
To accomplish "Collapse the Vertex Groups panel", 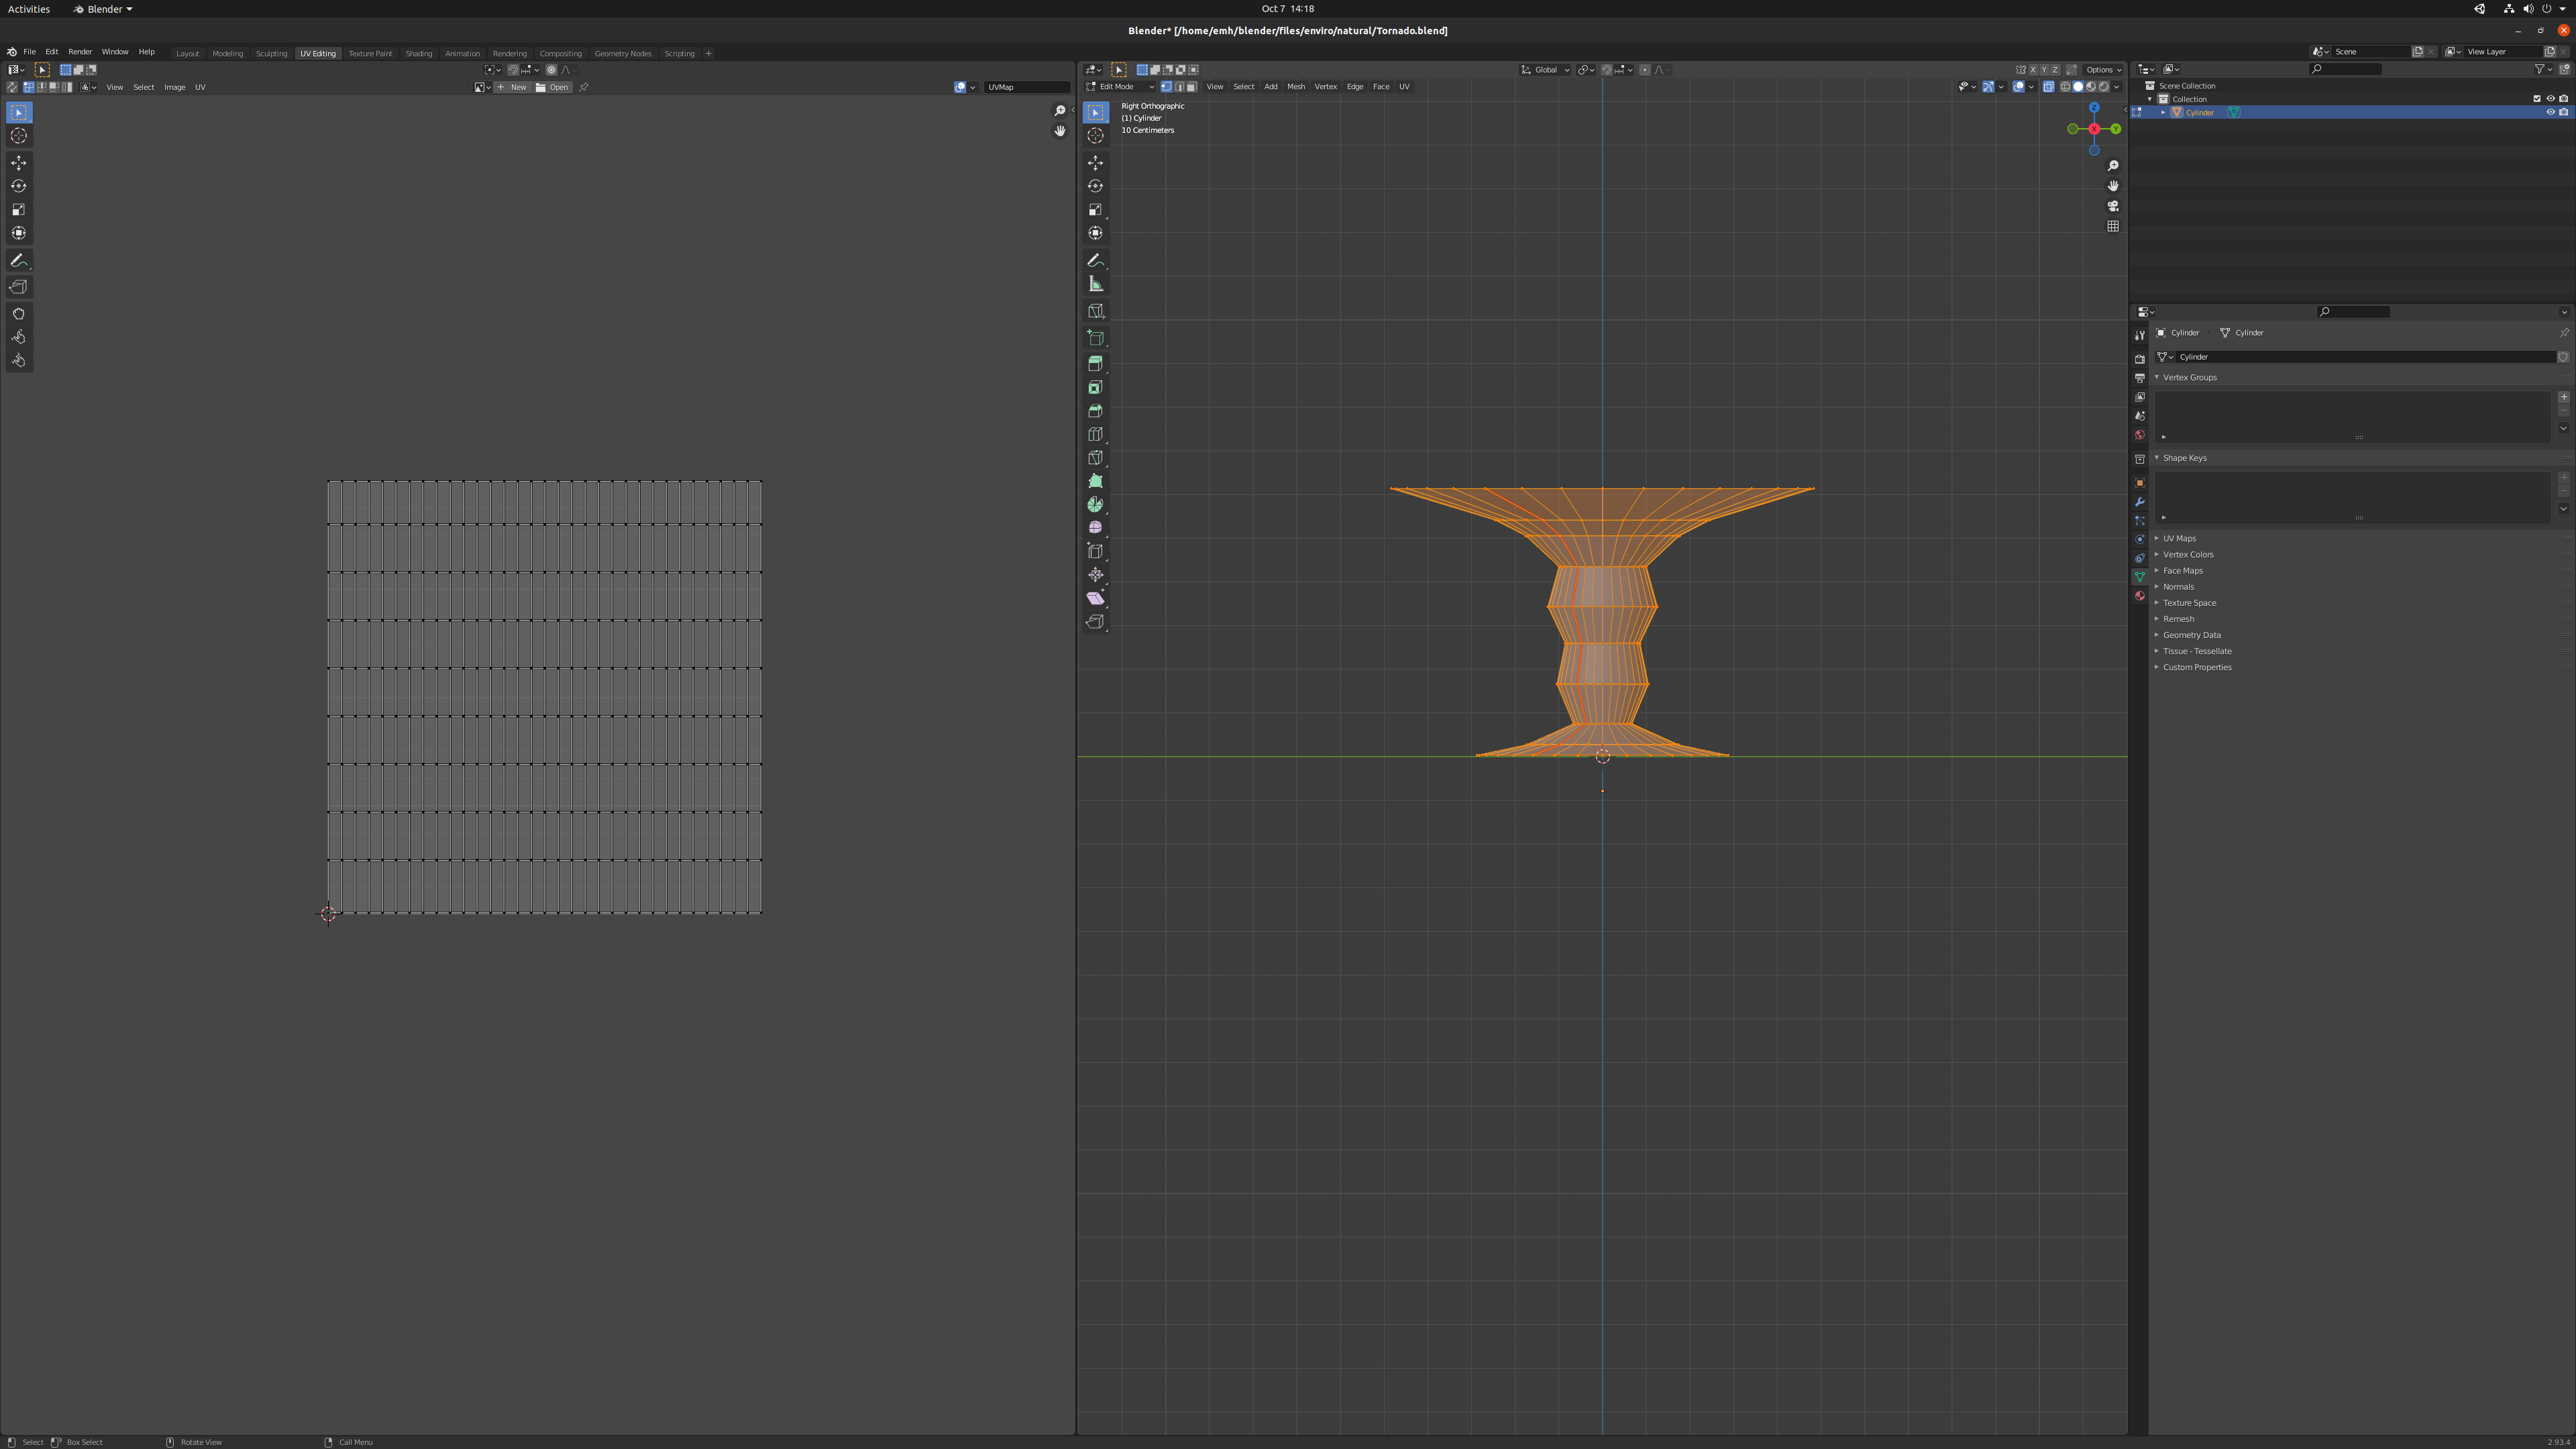I will click(x=2189, y=377).
